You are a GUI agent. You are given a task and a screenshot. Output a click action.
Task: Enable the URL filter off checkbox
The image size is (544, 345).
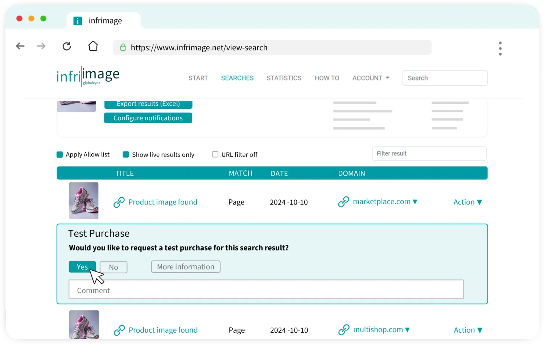point(215,154)
